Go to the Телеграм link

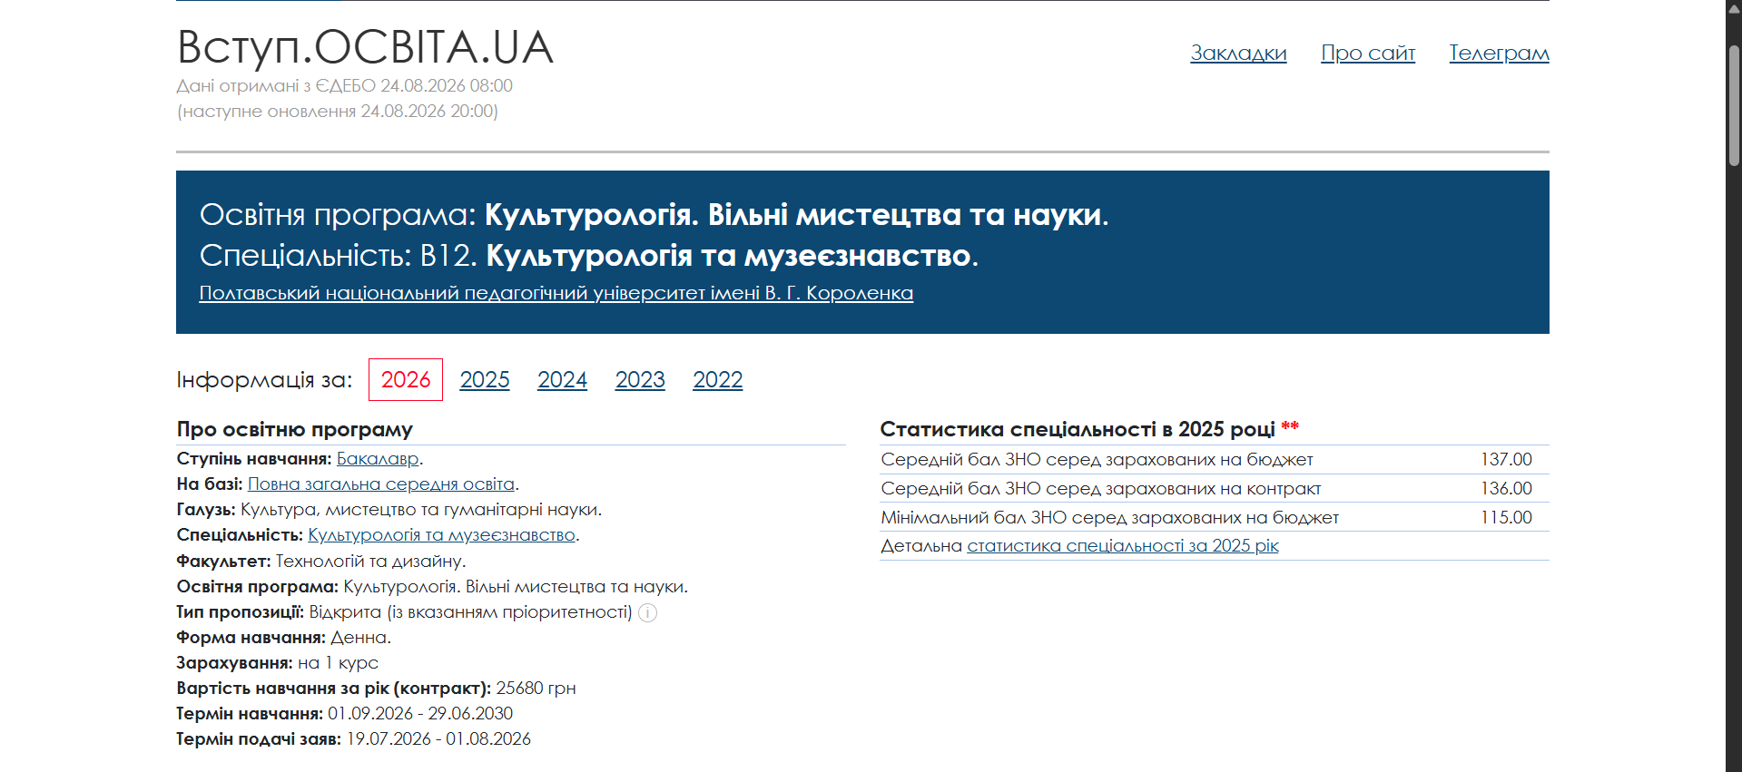[x=1499, y=53]
